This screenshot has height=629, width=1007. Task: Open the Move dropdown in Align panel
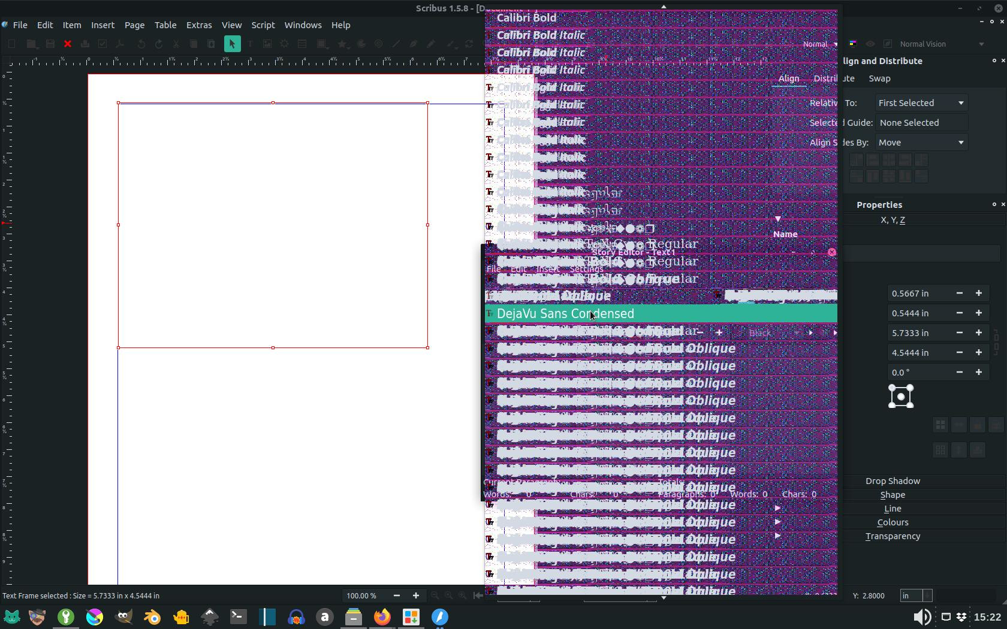click(921, 143)
